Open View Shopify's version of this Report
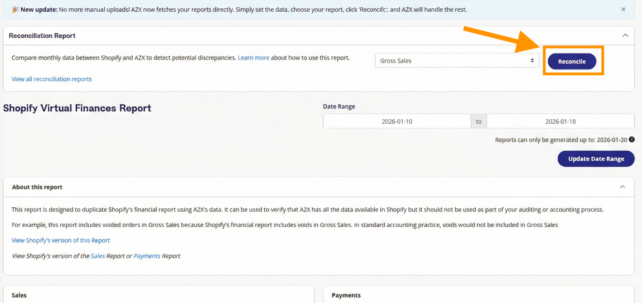The width and height of the screenshot is (642, 303). pyautogui.click(x=60, y=240)
